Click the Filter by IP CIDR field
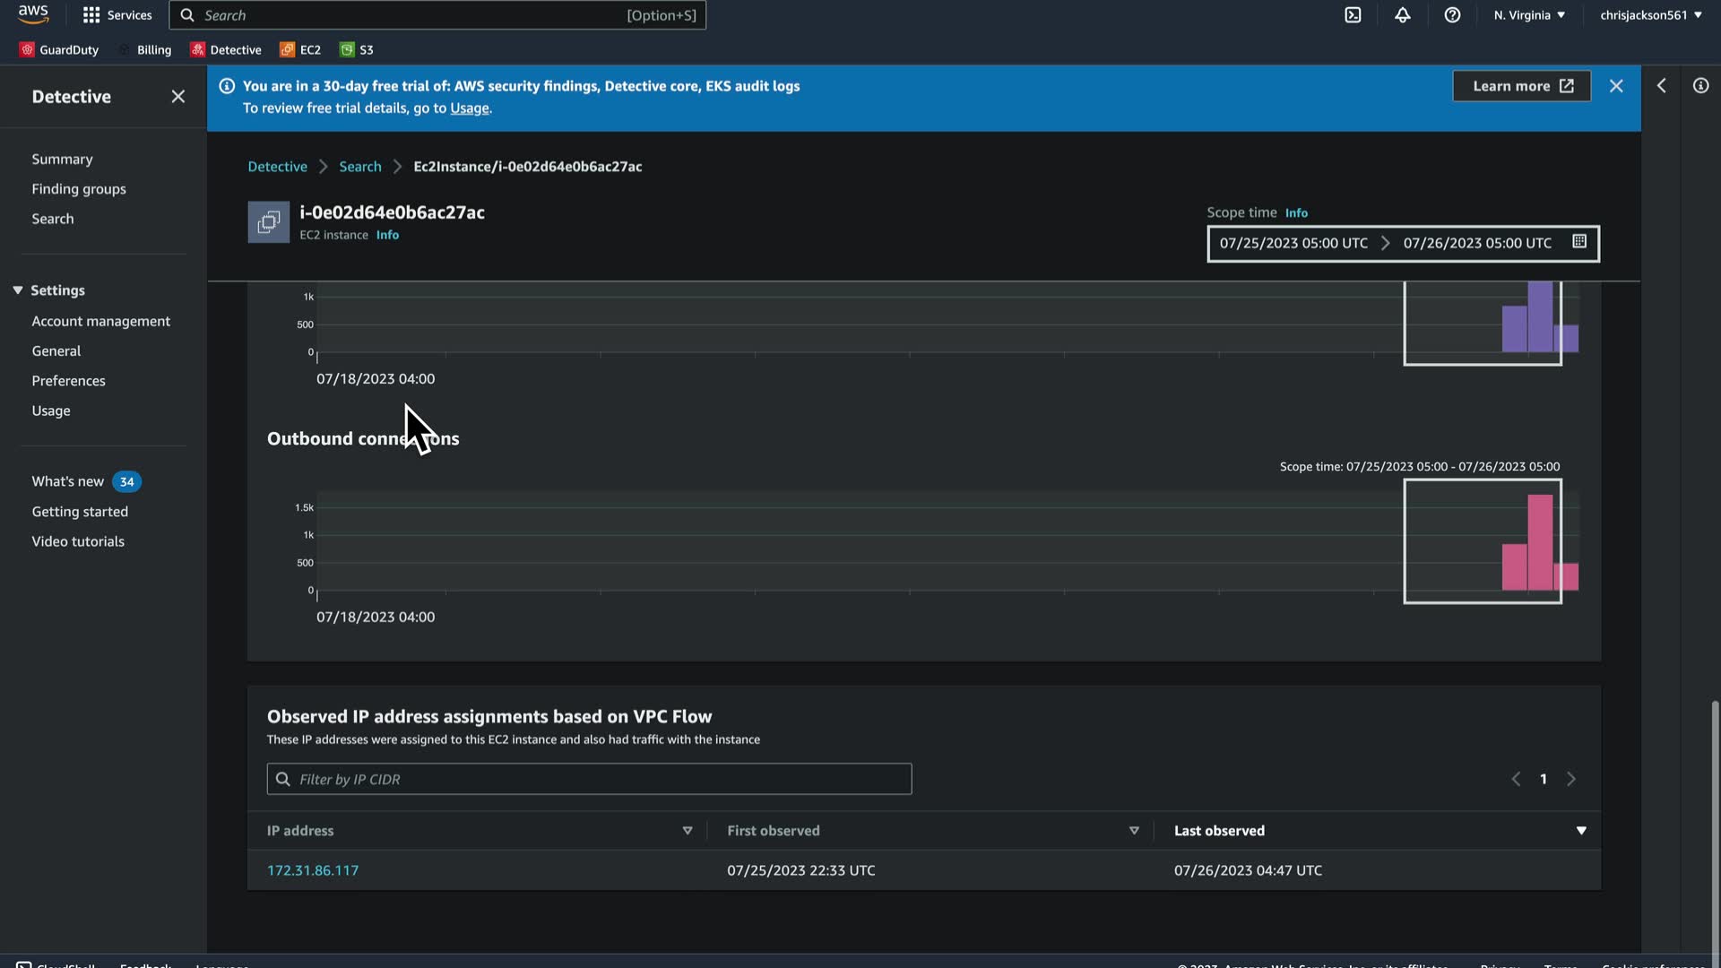The width and height of the screenshot is (1721, 968). (589, 779)
